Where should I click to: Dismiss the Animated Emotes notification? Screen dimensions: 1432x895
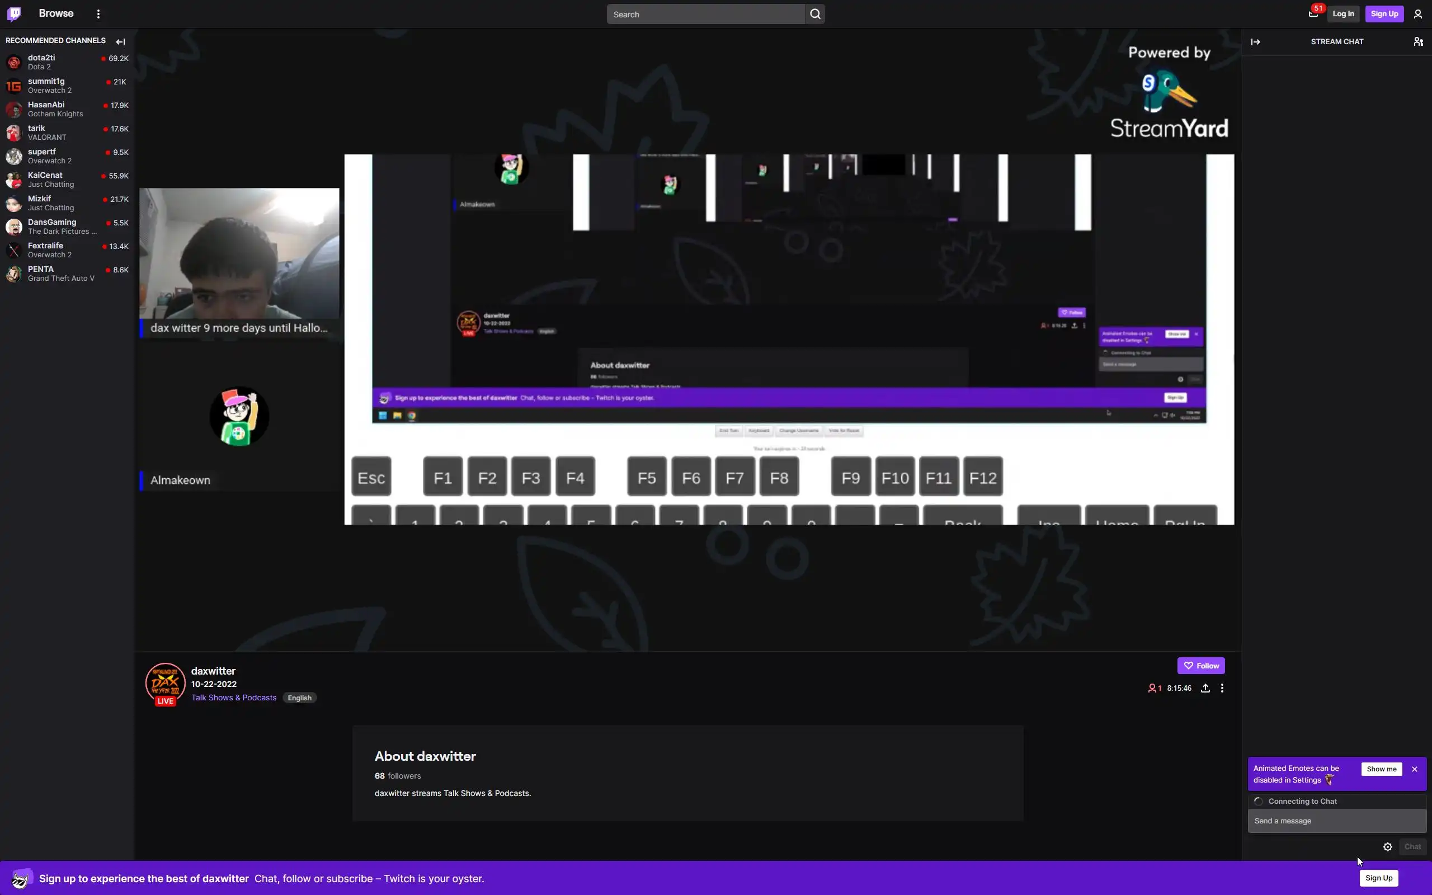(1414, 769)
